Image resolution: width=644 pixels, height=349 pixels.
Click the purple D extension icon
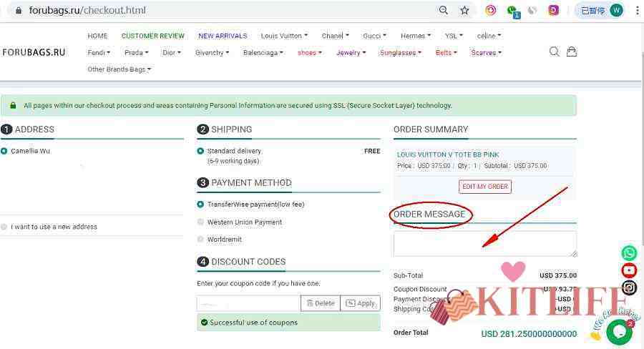pos(554,10)
